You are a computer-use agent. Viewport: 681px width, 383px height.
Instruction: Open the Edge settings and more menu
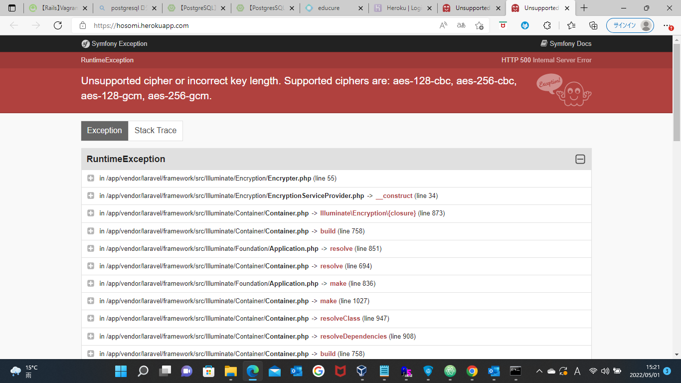[x=668, y=25]
